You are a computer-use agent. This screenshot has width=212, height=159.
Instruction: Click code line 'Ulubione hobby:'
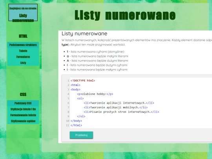coord(95,94)
